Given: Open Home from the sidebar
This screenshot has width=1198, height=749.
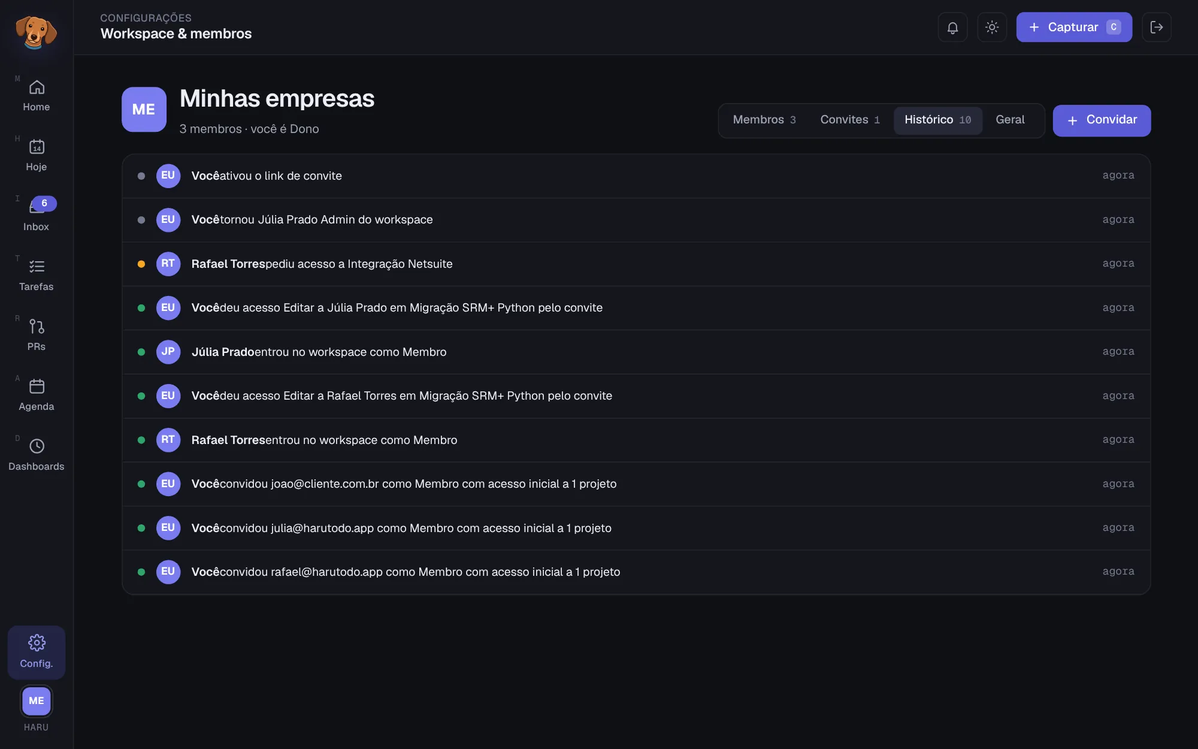Looking at the screenshot, I should click(36, 95).
